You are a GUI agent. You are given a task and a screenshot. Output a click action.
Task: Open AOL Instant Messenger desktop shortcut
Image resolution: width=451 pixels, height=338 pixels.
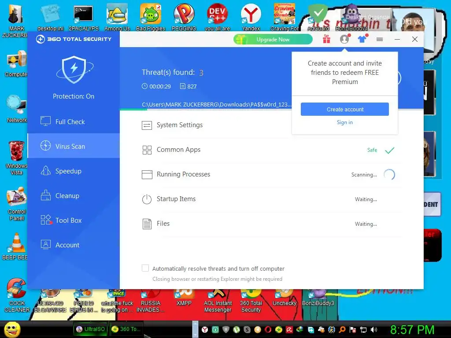pos(218,300)
